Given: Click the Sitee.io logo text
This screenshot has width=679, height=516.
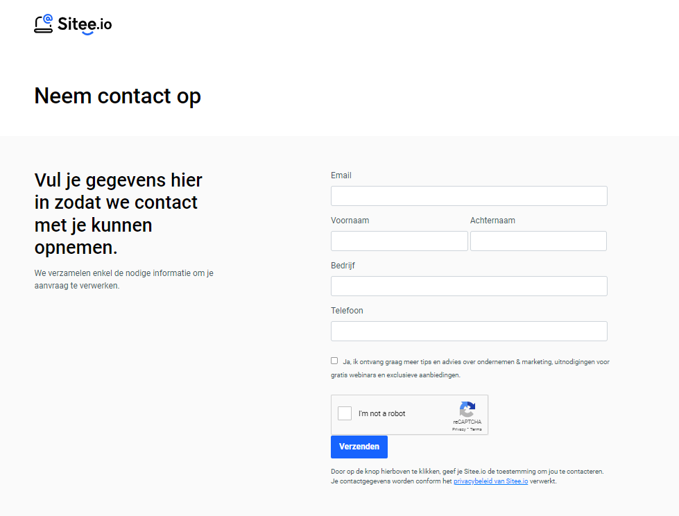Looking at the screenshot, I should click(x=85, y=25).
